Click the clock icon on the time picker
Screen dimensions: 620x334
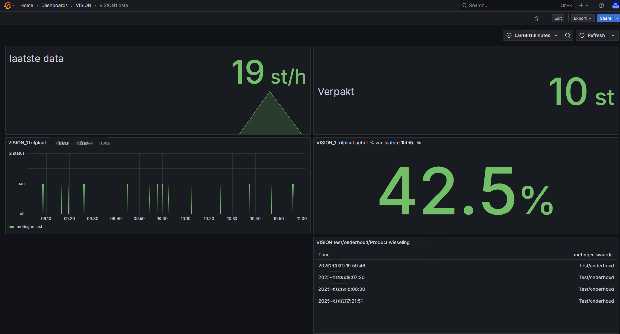pos(509,35)
